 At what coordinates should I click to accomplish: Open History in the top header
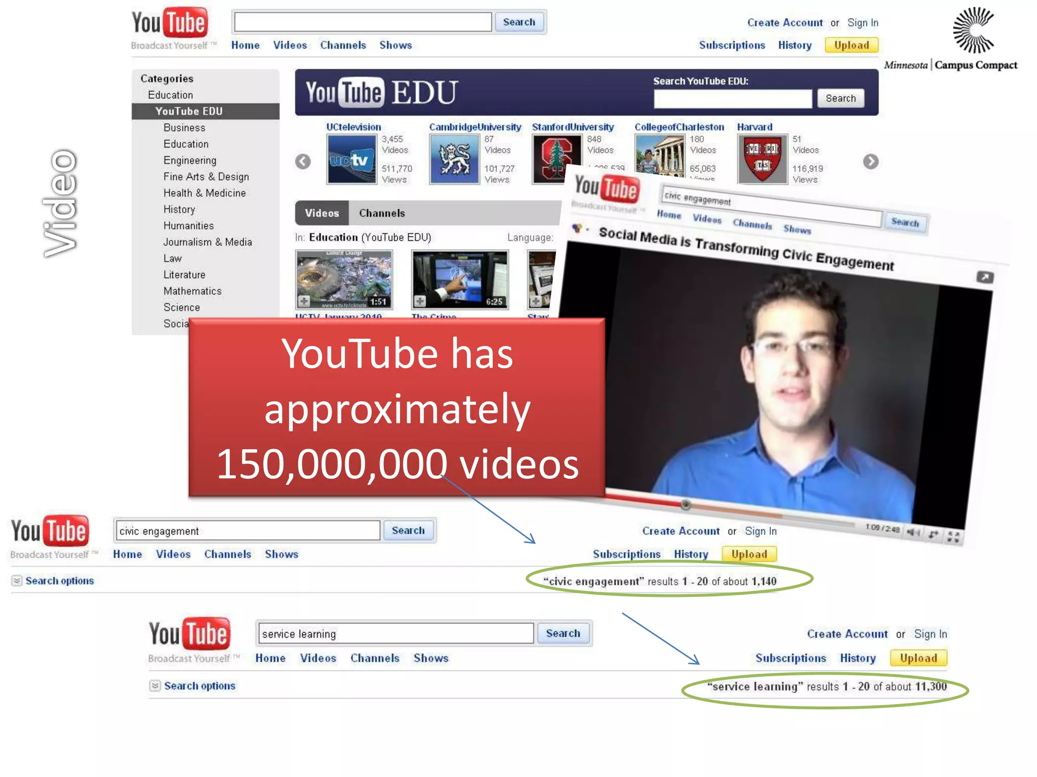[x=795, y=45]
